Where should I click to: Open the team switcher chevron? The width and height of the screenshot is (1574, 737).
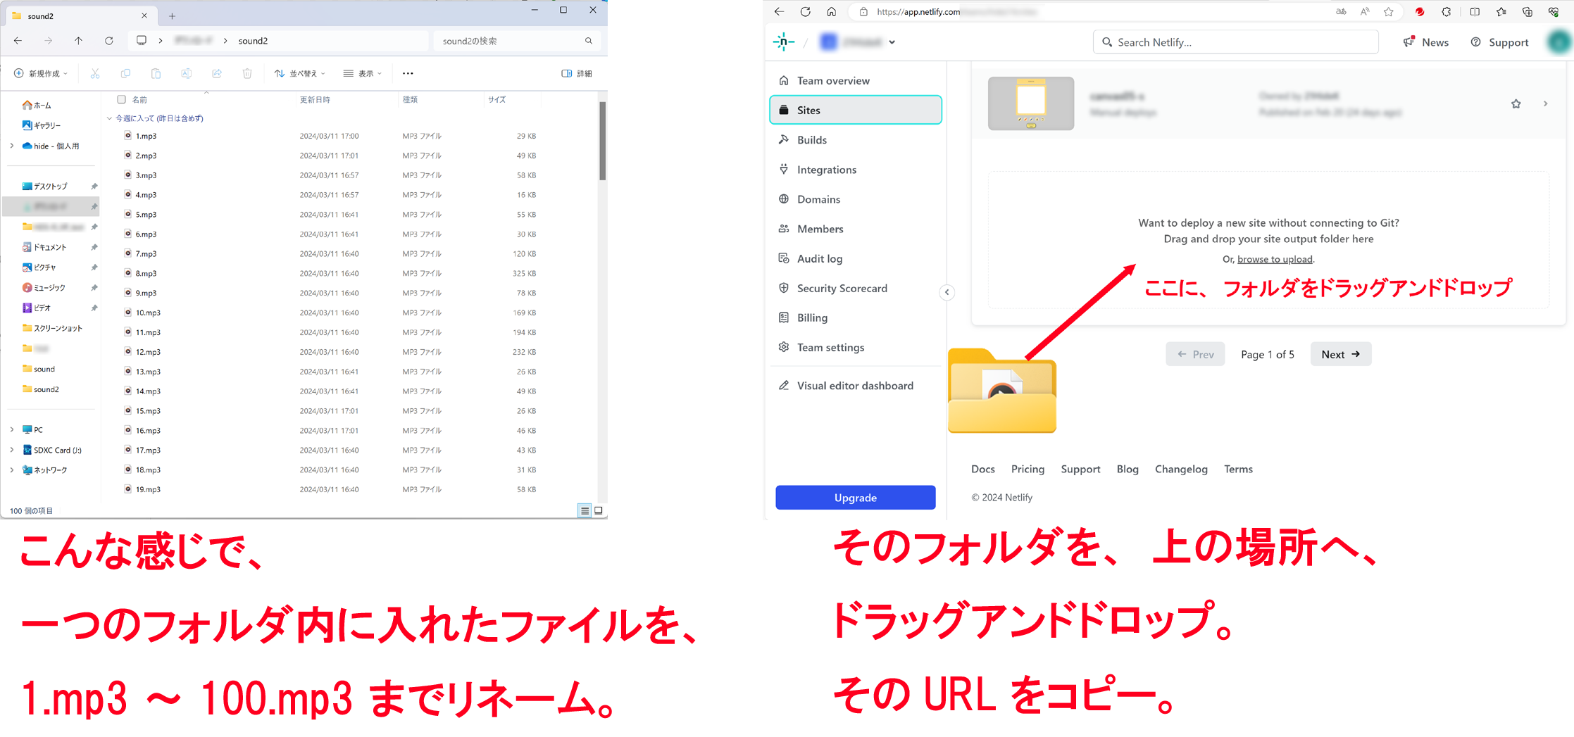click(892, 42)
